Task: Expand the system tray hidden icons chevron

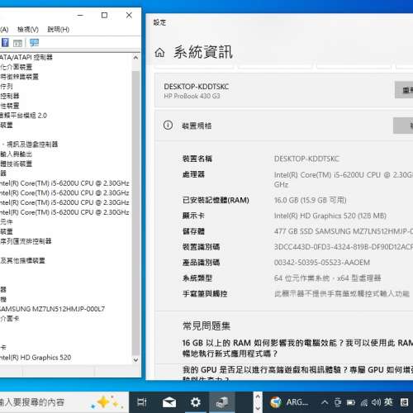Action: (325, 402)
